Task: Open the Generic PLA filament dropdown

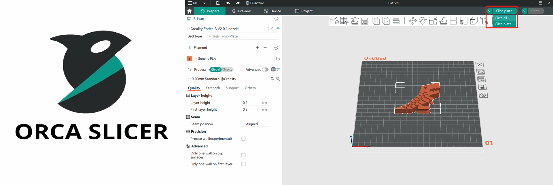Action: point(234,58)
